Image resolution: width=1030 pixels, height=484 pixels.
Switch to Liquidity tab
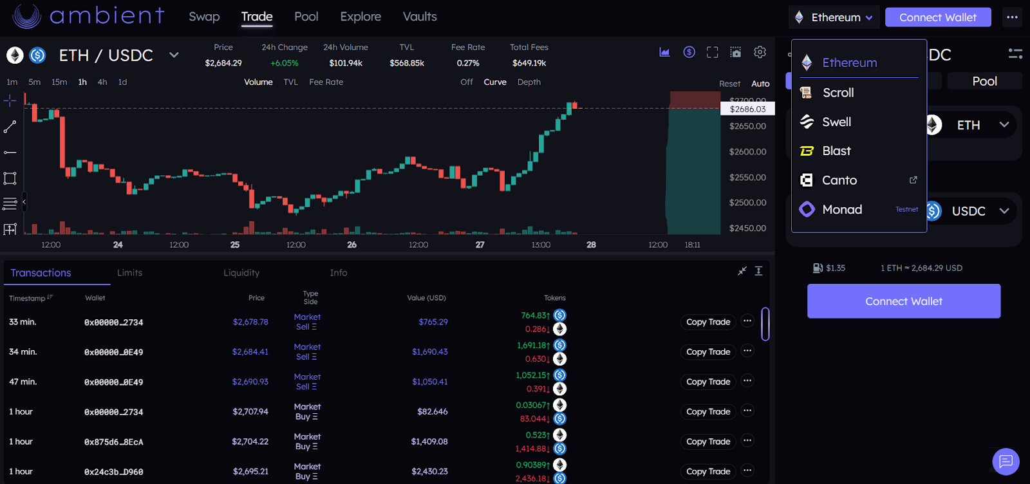[241, 273]
